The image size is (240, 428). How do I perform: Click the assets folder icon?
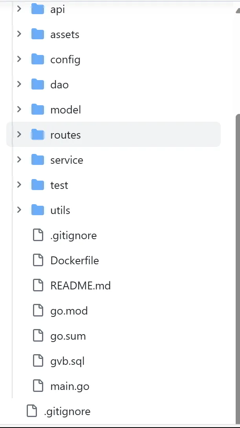point(38,35)
